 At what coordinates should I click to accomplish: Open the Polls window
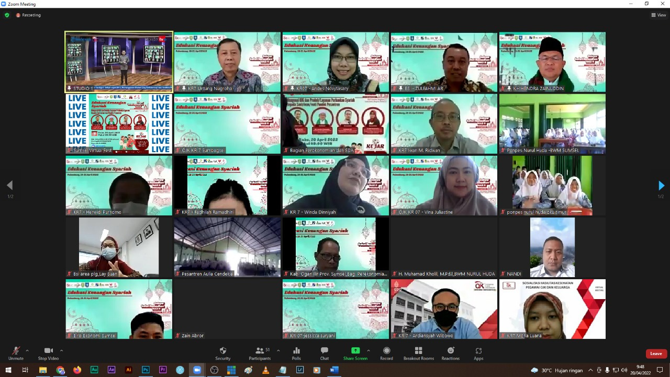tap(296, 353)
